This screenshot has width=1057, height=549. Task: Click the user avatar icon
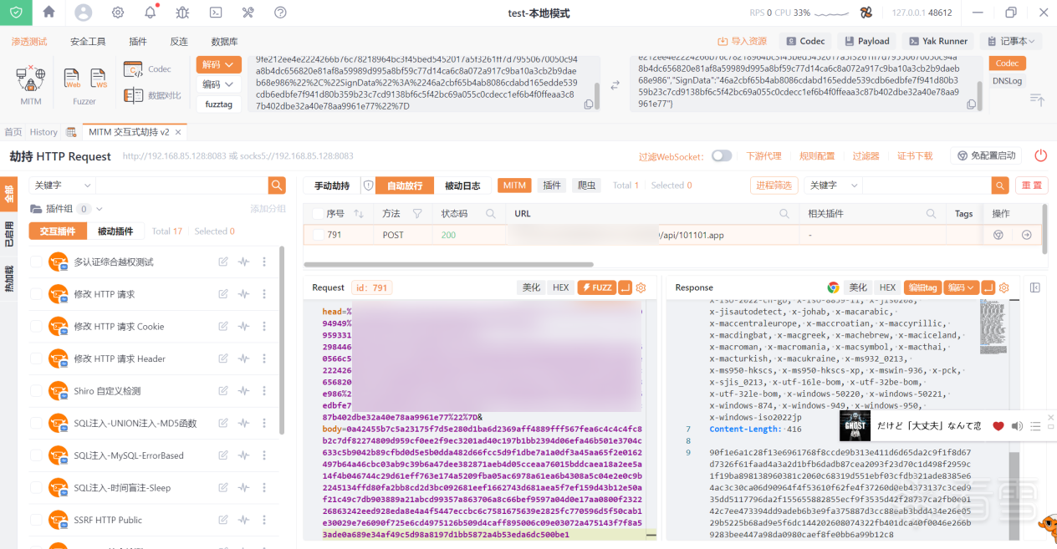tap(83, 13)
